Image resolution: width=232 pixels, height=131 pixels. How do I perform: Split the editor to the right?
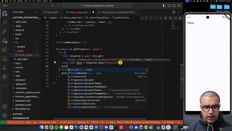point(174,12)
